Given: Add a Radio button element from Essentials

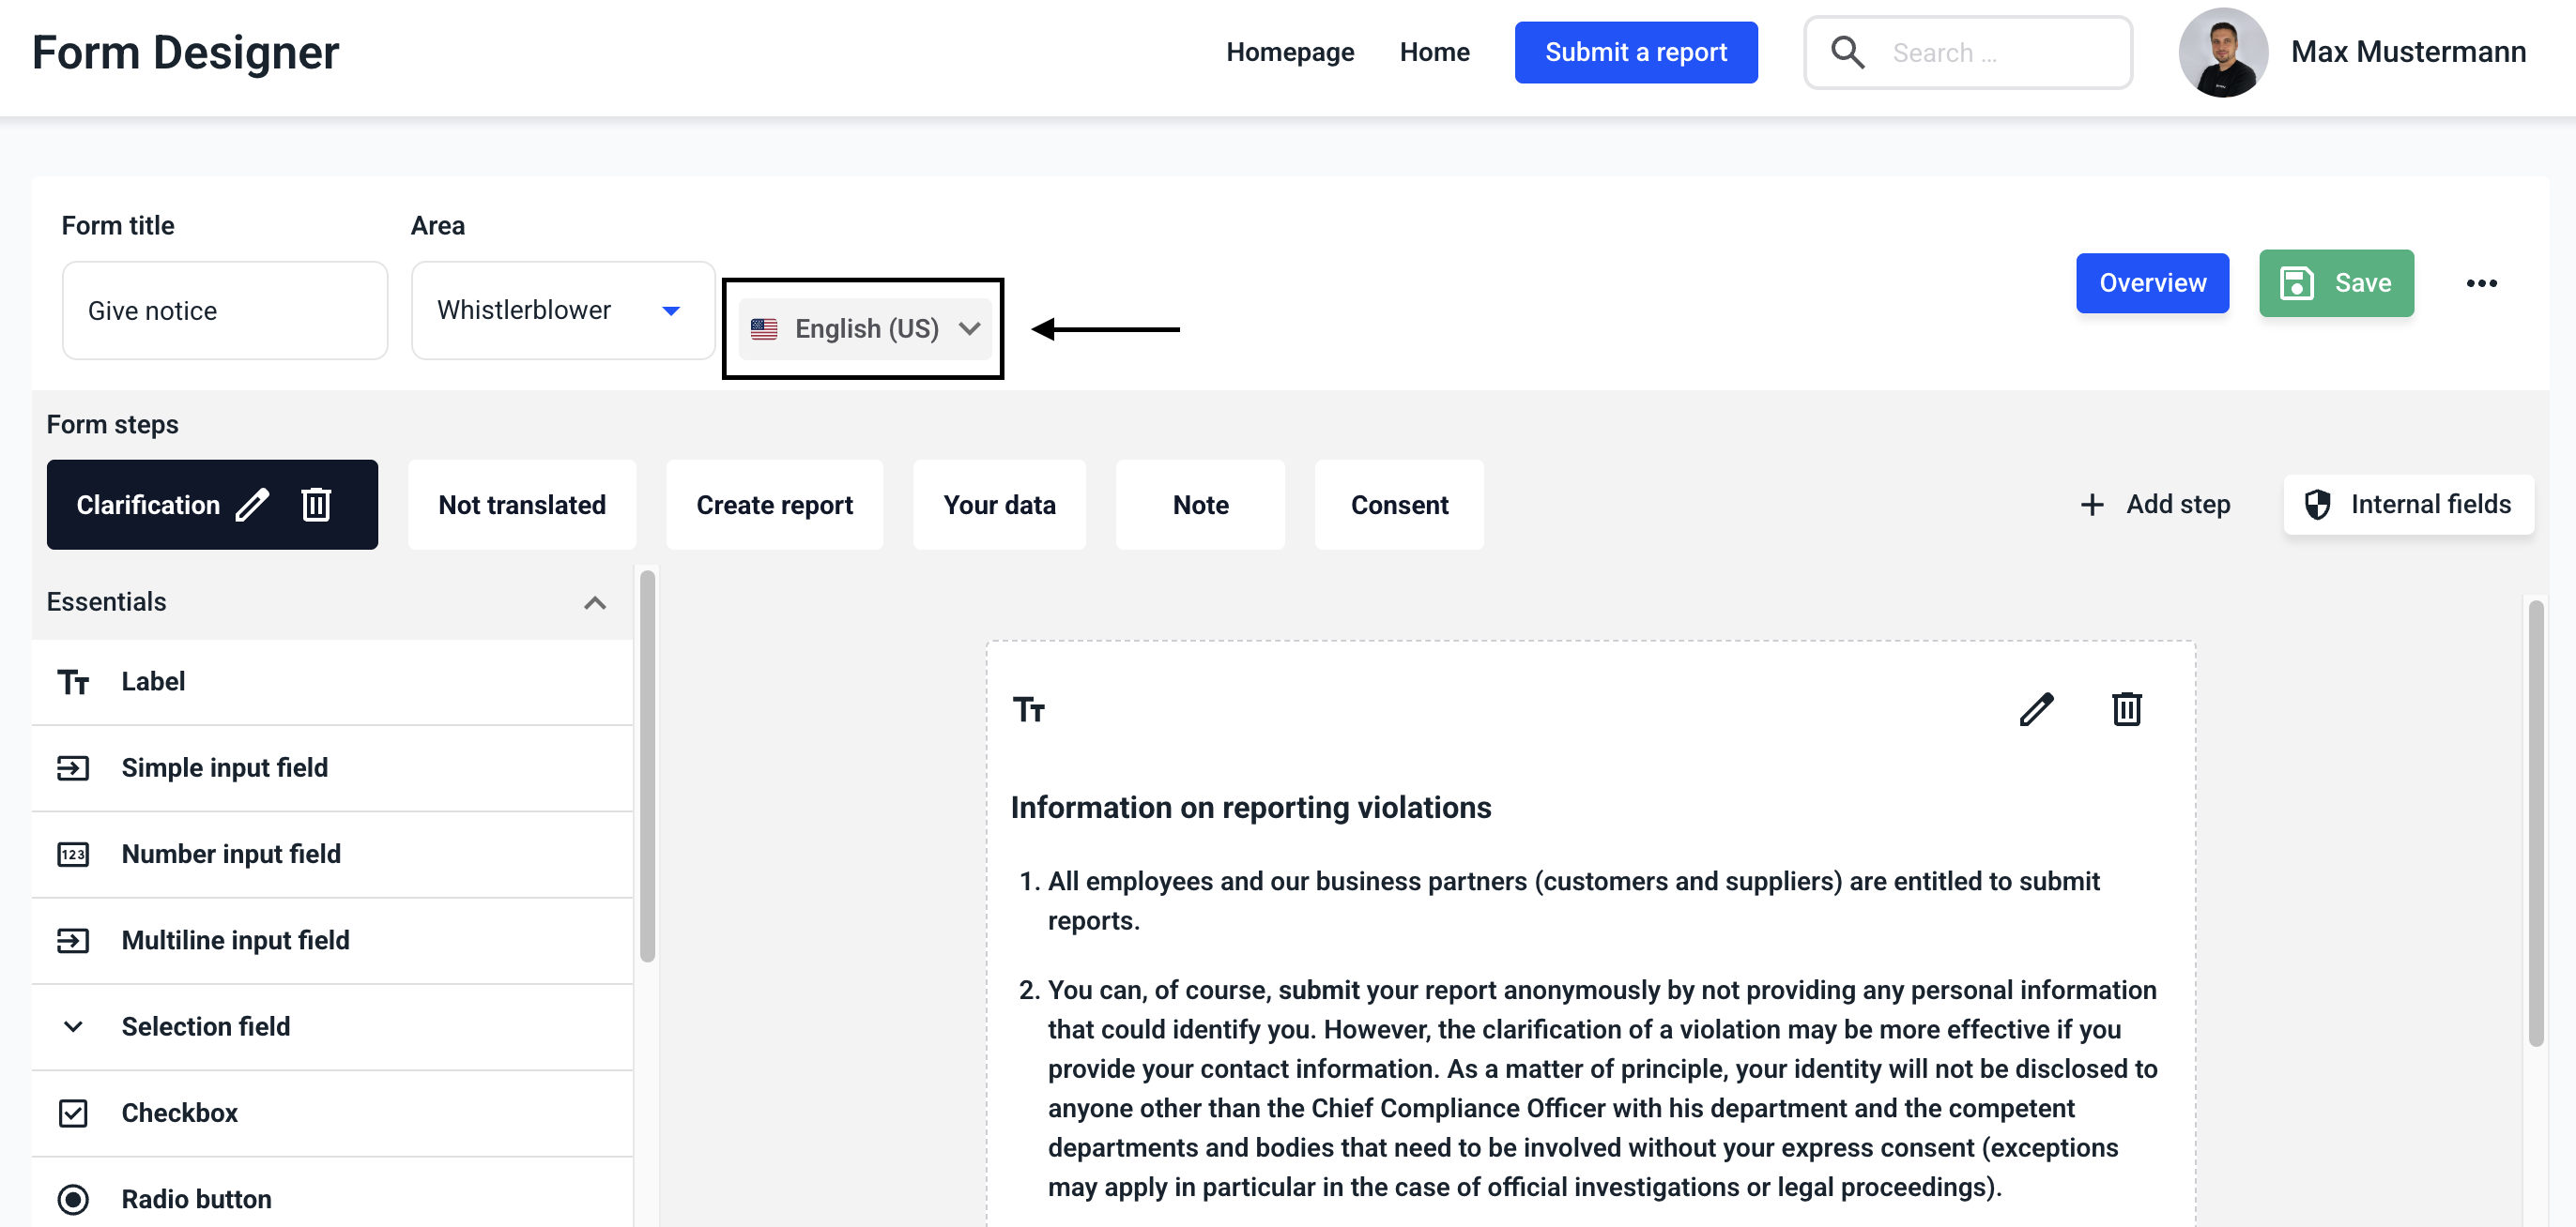Looking at the screenshot, I should (196, 1199).
